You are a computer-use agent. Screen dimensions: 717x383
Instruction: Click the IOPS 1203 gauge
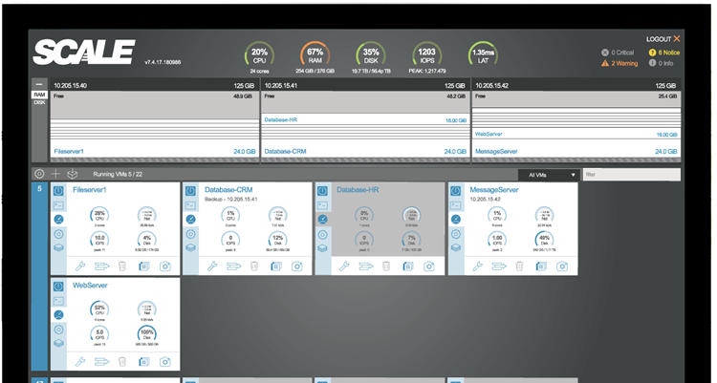coord(426,56)
